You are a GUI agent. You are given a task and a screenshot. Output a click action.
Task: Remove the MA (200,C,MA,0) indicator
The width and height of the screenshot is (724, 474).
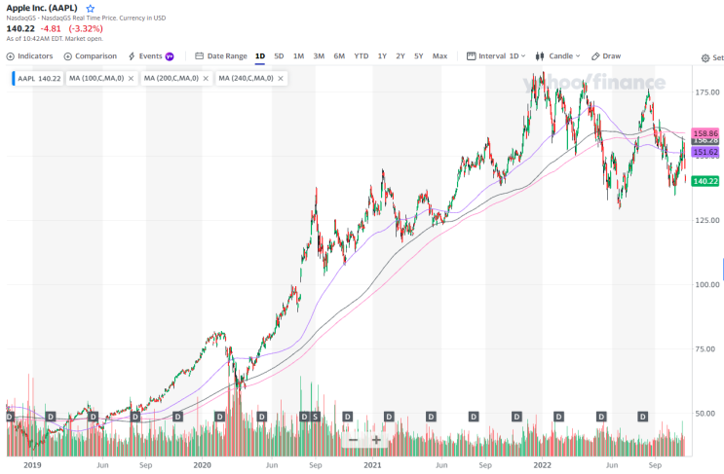pyautogui.click(x=206, y=79)
